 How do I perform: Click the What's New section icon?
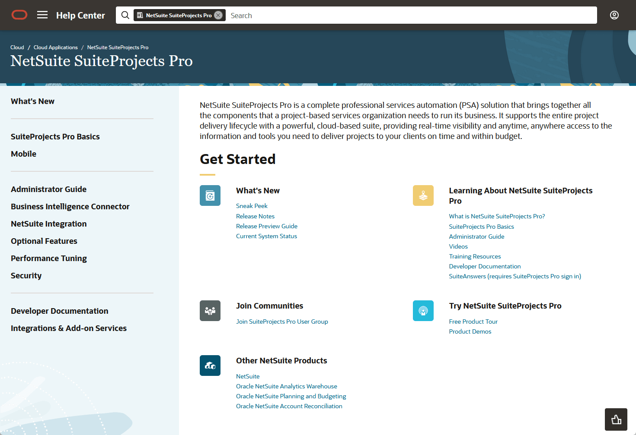coord(210,195)
